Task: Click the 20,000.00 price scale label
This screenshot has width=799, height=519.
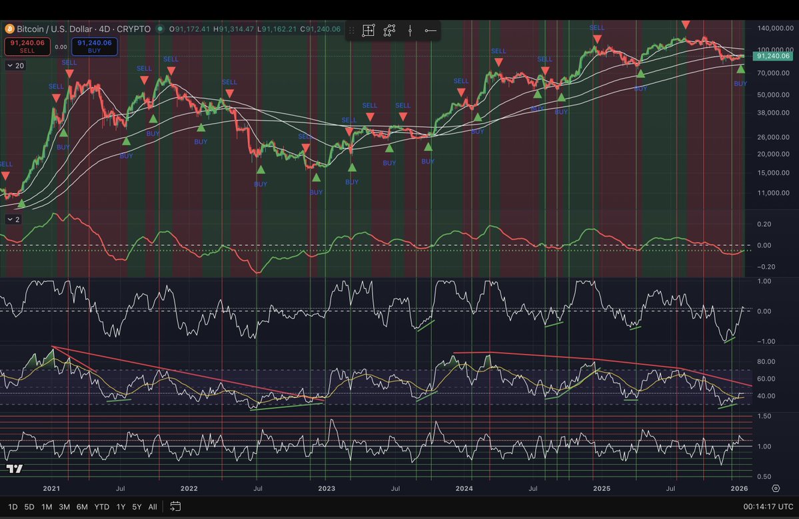Action: [775, 154]
